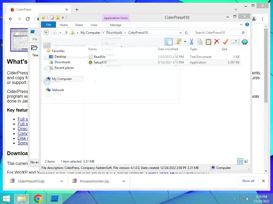Click Show all downloads button
The height and width of the screenshot is (204, 273).
(248, 181)
